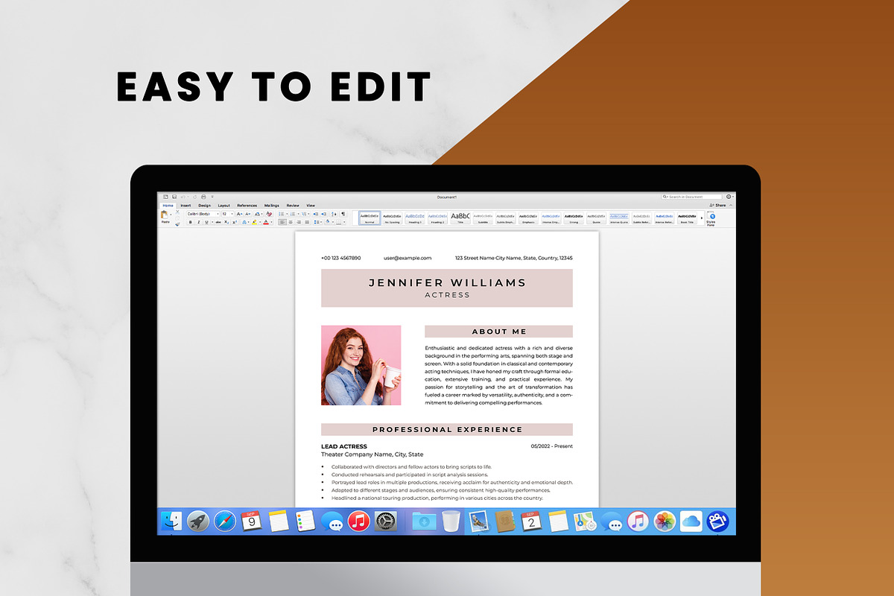This screenshot has width=894, height=596.
Task: Click the Cut scissors icon
Action: [177, 212]
